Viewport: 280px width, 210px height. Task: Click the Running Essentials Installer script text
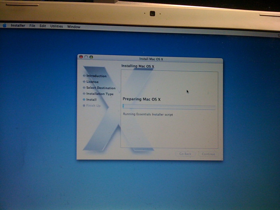148,115
